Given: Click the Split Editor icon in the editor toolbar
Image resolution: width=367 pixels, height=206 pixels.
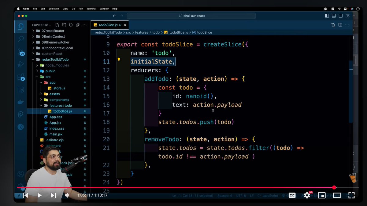Looking at the screenshot, I should 340,25.
